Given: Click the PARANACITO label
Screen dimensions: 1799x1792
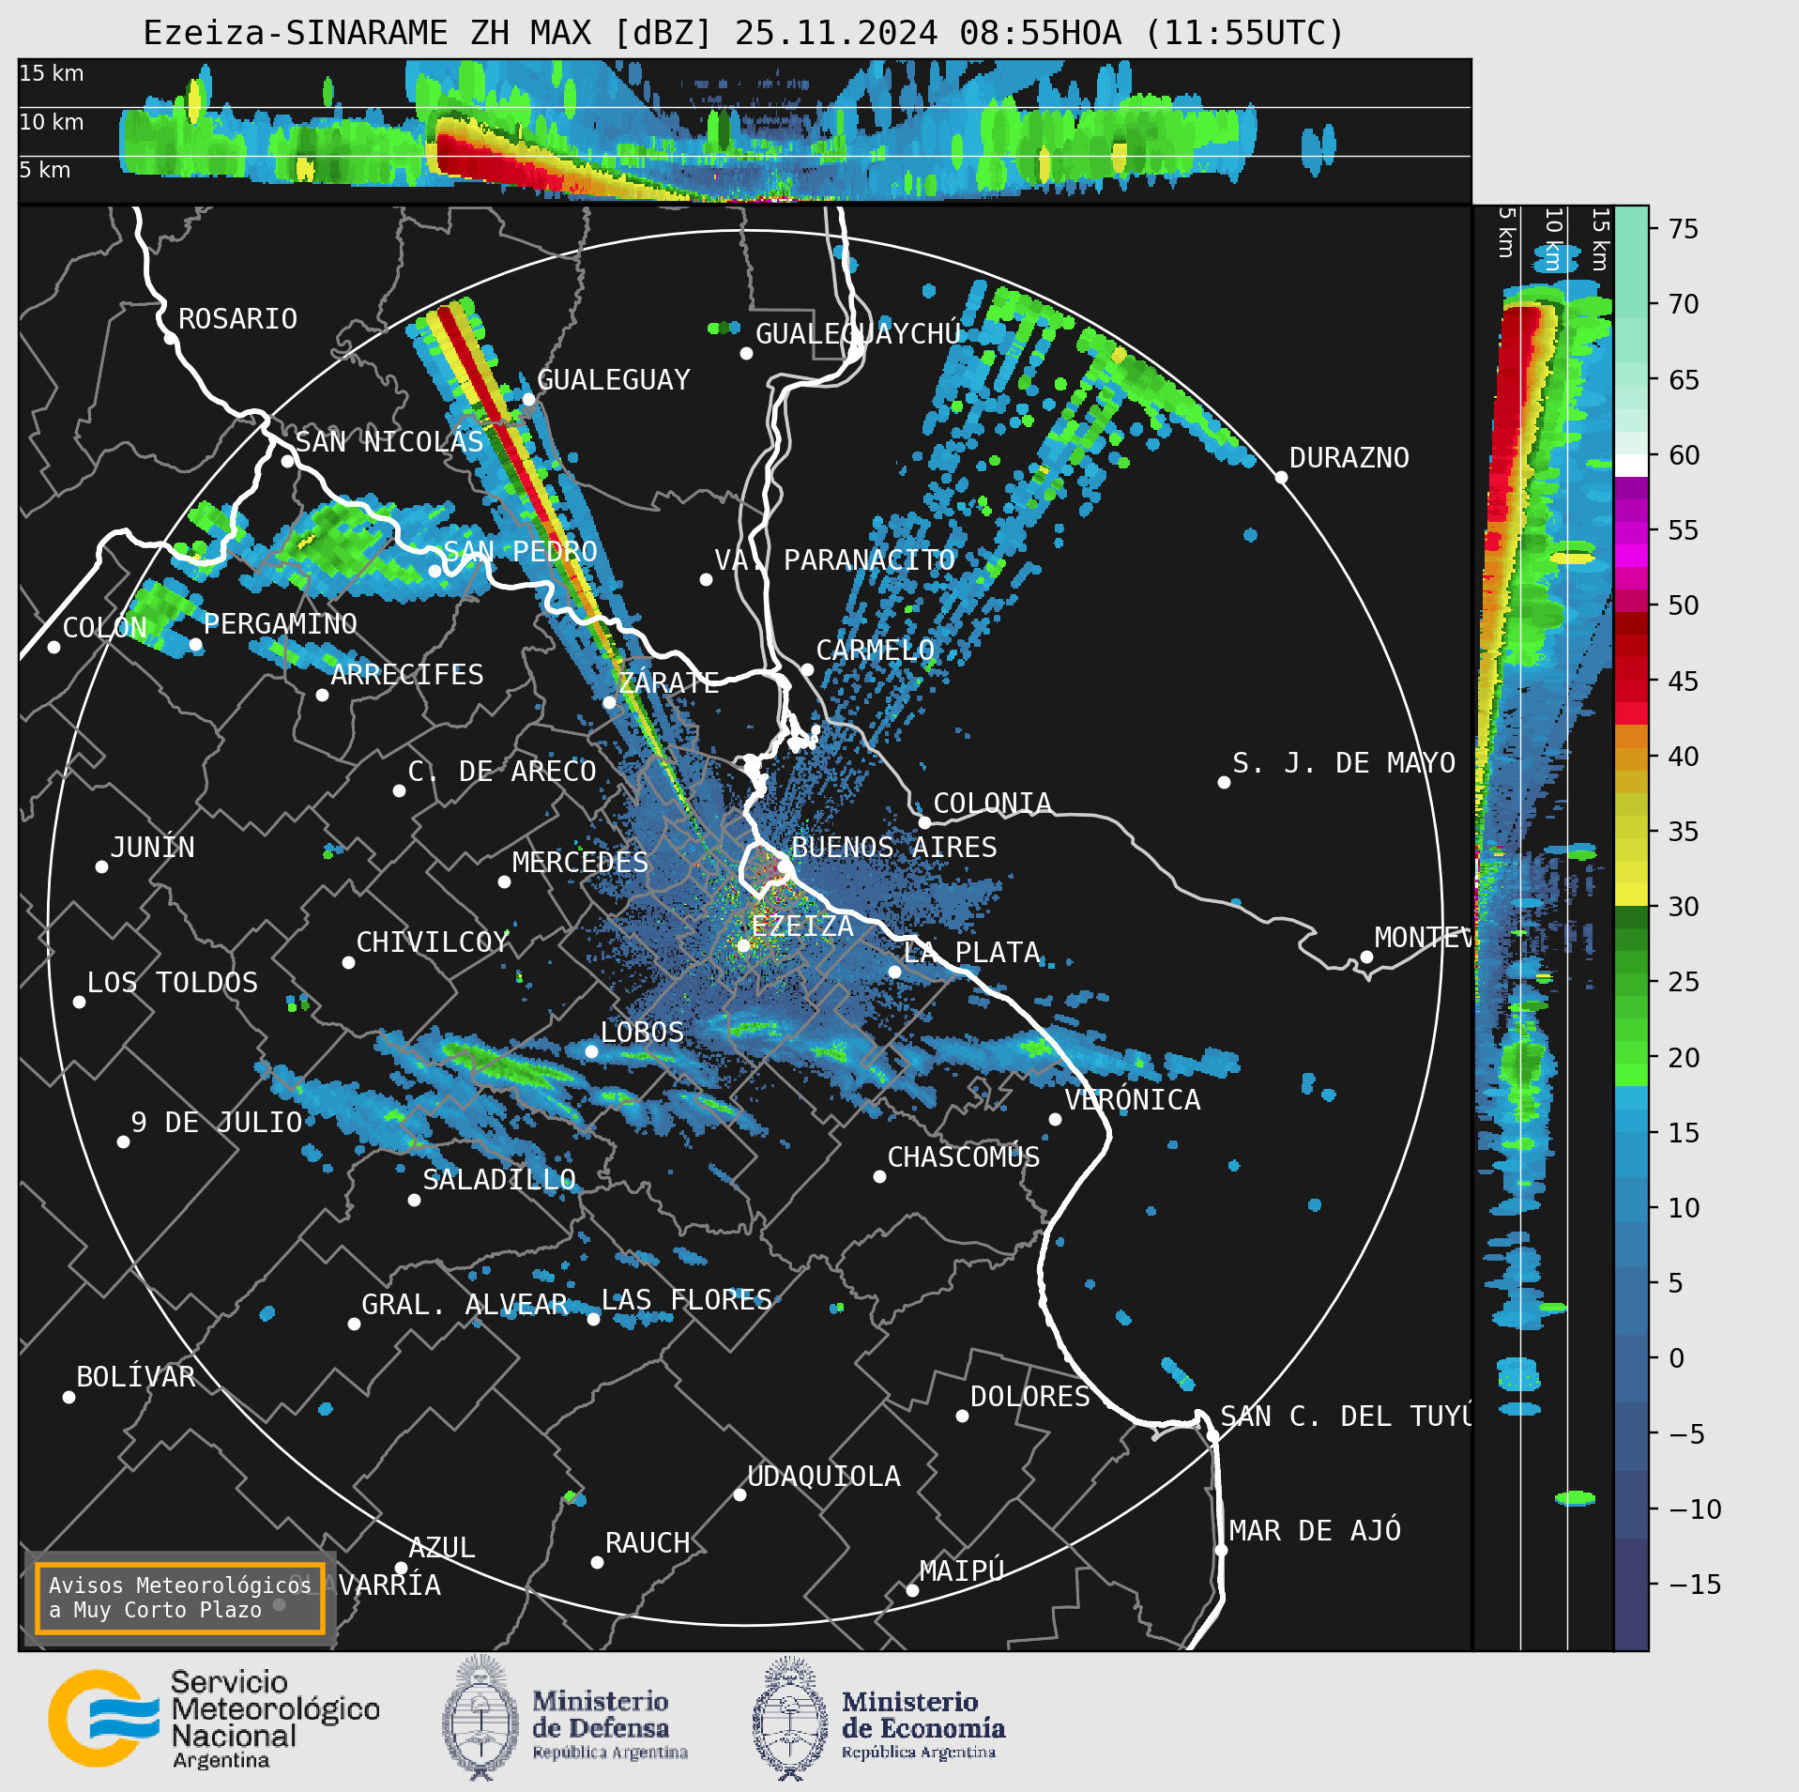Looking at the screenshot, I should (x=869, y=559).
